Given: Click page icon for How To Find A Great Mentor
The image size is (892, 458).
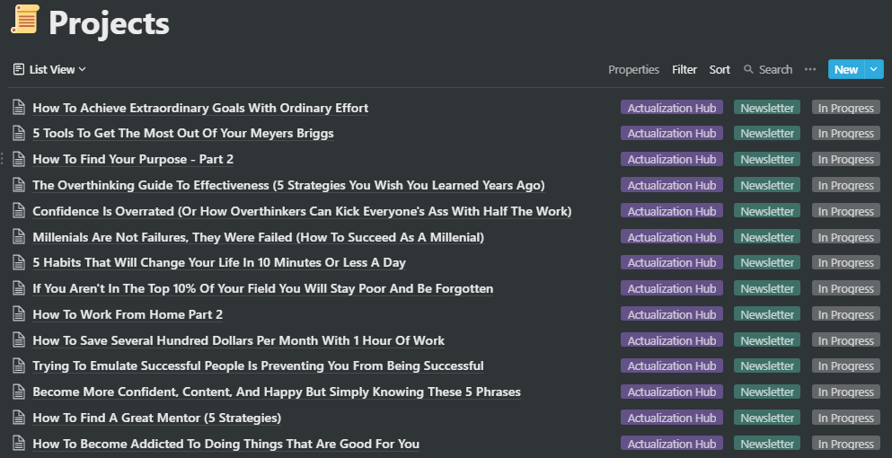Looking at the screenshot, I should [x=20, y=418].
